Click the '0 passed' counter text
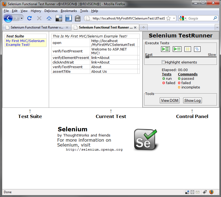This screenshot has height=197, width=221. [186, 79]
